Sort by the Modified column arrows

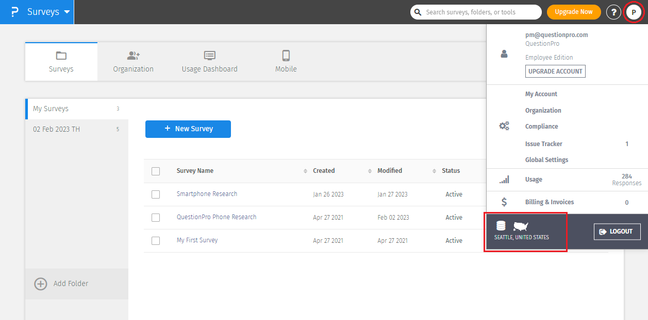coord(434,171)
